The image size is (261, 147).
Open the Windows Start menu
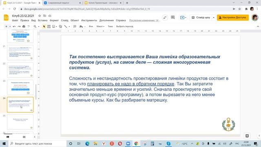[x=4, y=143]
